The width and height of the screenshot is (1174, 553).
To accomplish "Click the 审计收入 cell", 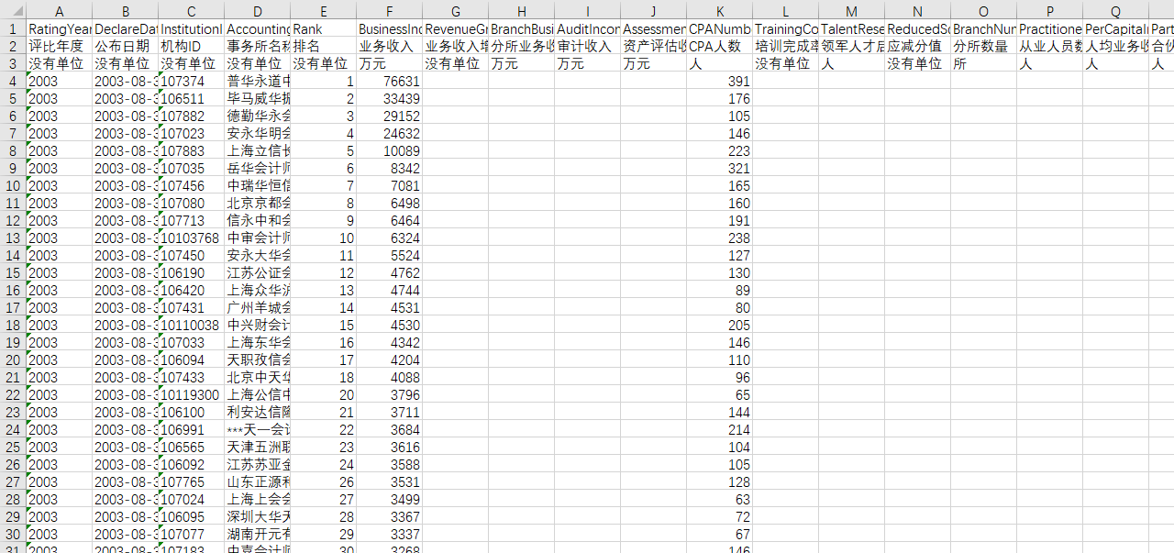I will 588,46.
